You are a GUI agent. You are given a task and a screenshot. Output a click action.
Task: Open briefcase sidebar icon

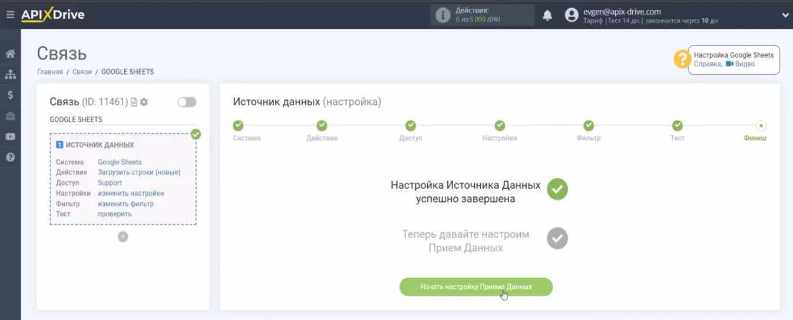coord(10,116)
